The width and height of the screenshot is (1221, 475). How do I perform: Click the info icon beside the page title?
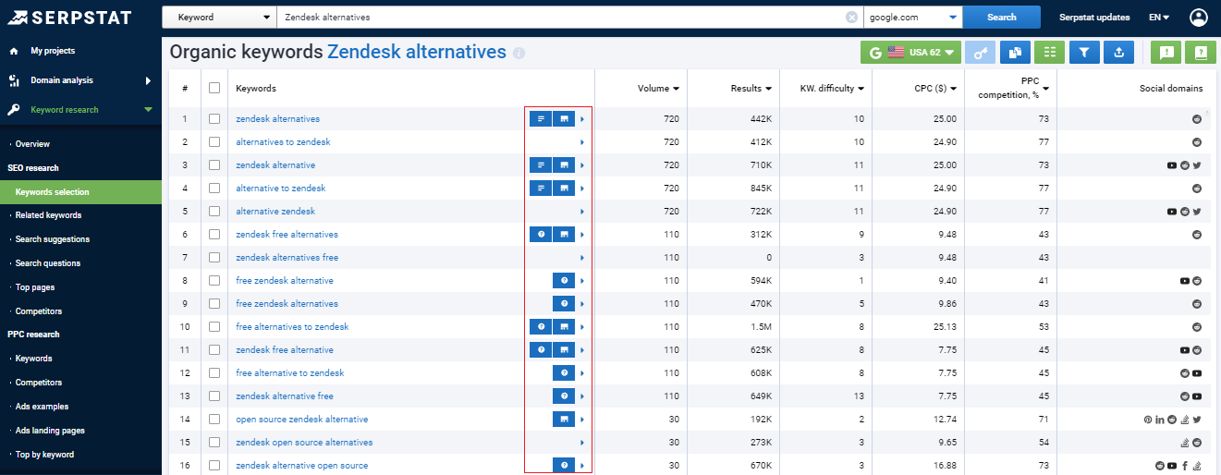click(519, 54)
